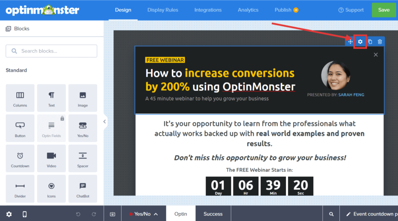Screen dimensions: 398x221
Task: Open the Design tab
Action: click(x=123, y=10)
